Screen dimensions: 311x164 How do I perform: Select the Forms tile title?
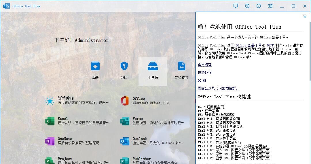coord(138,118)
